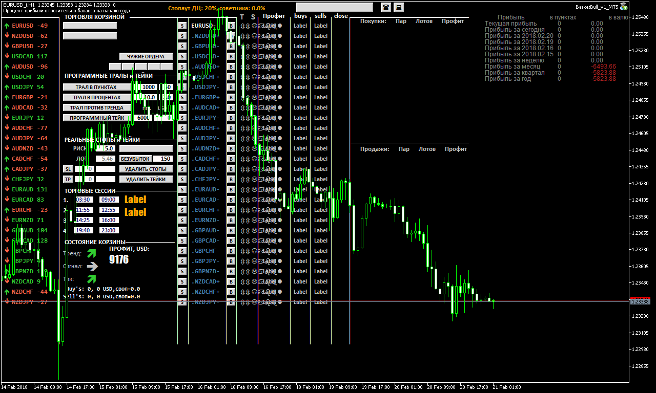The image size is (656, 393).
Task: Toggle the БЕЗУБЫТОК breakeven button
Action: (x=135, y=159)
